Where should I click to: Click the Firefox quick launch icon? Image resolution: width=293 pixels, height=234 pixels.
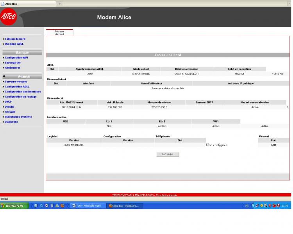click(63, 206)
